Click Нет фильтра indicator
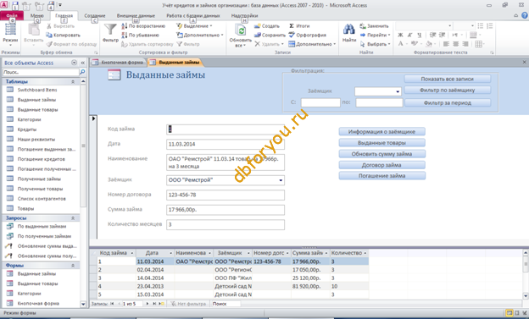The width and height of the screenshot is (529, 319). (188, 304)
